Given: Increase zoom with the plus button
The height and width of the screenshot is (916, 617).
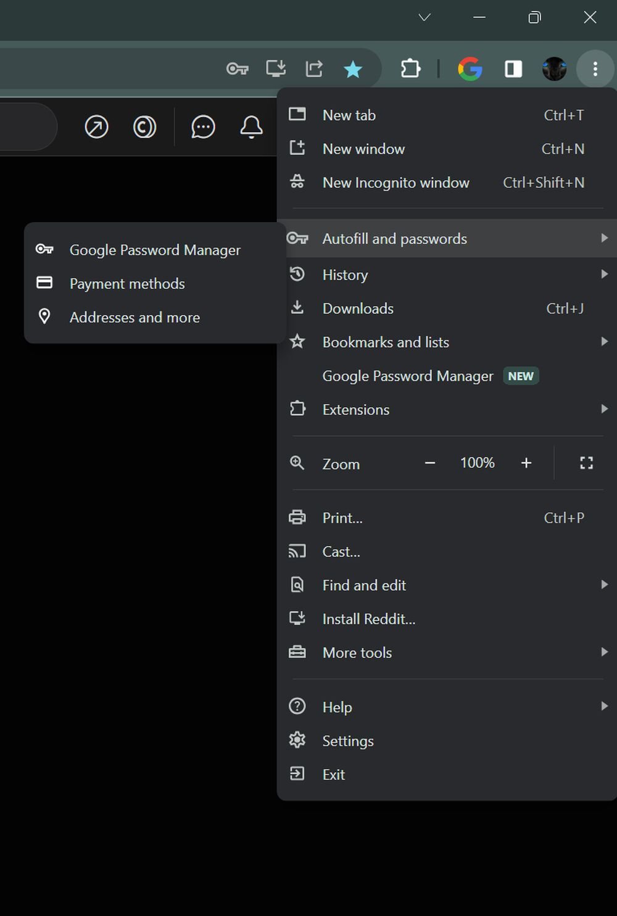Looking at the screenshot, I should click(x=526, y=463).
